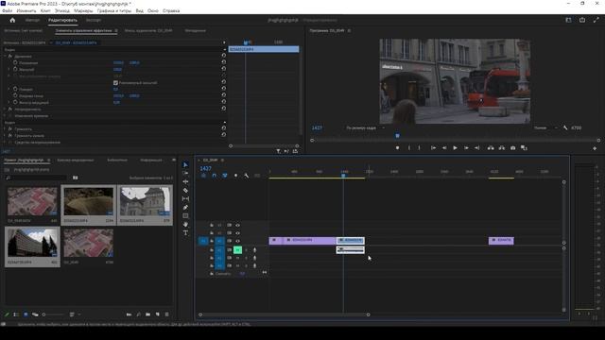The height and width of the screenshot is (340, 605).
Task: Toggle visibility of top video track
Action: pos(237,225)
